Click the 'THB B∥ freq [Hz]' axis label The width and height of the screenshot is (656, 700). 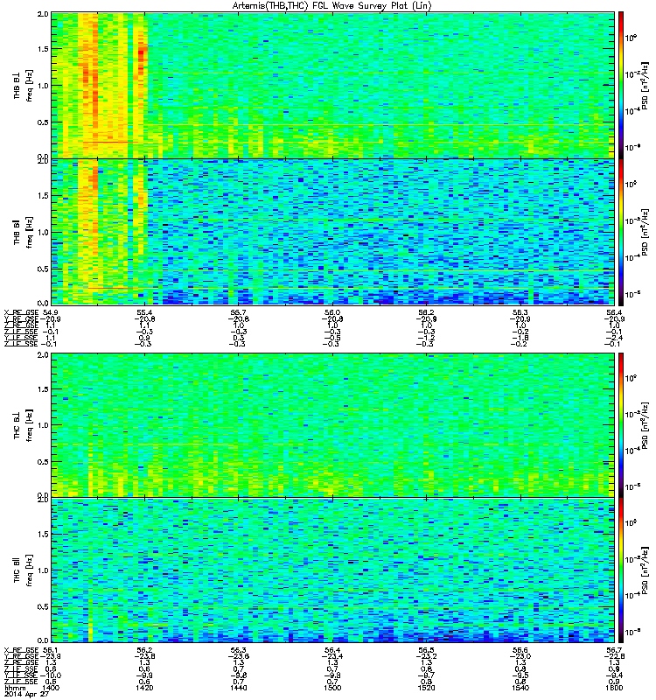point(24,232)
